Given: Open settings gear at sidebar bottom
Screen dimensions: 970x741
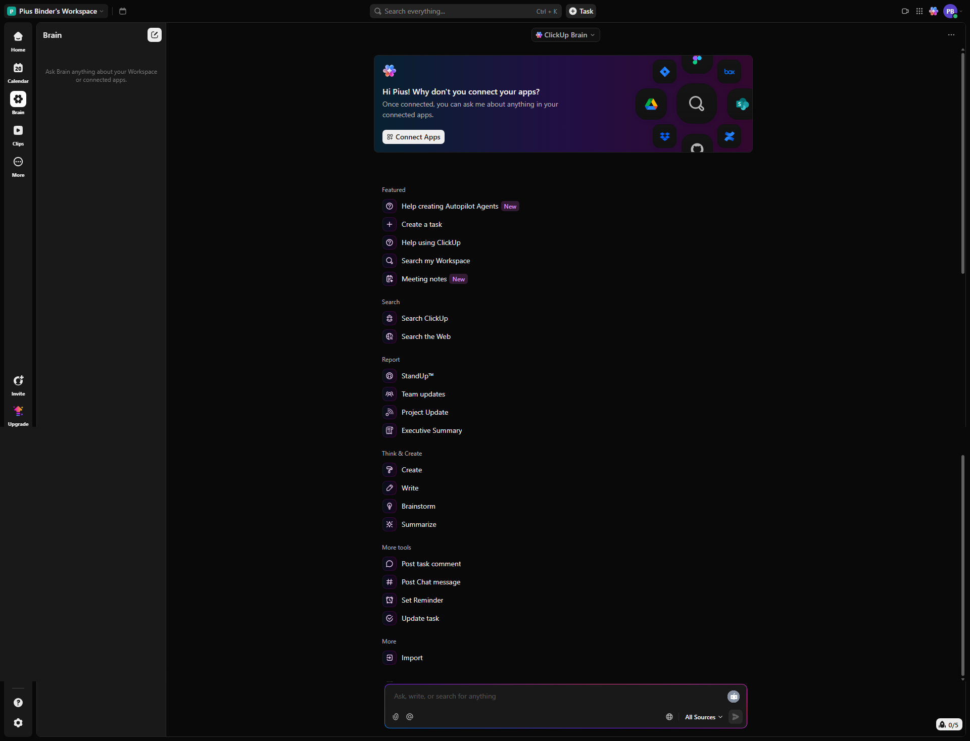Looking at the screenshot, I should coord(18,723).
